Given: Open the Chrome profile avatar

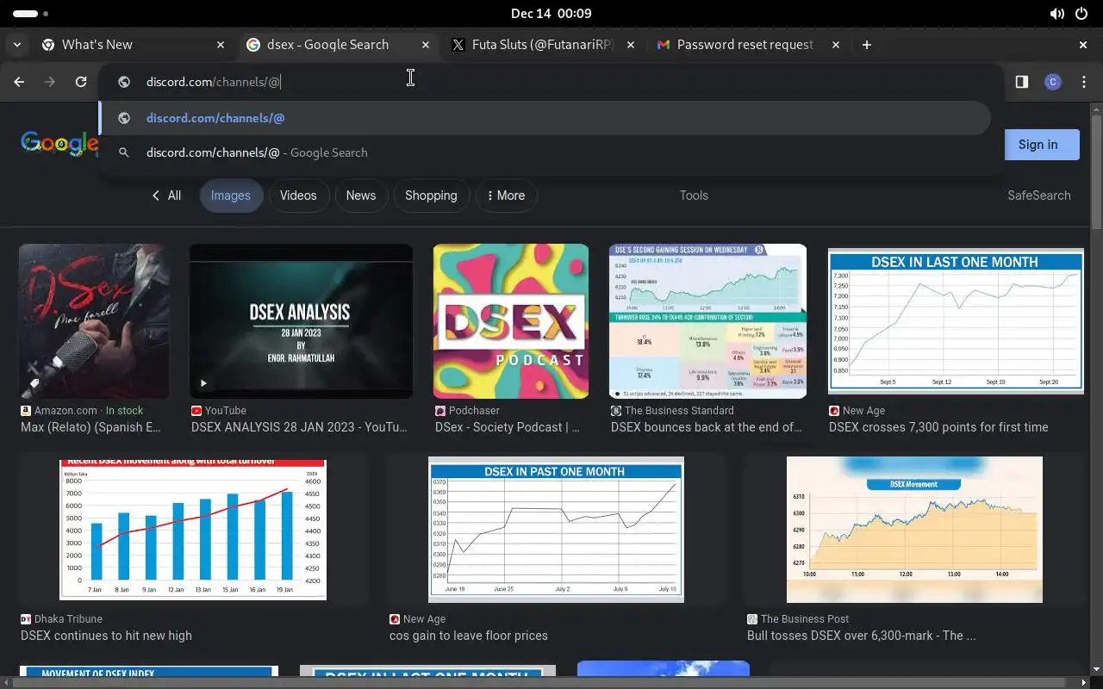Looking at the screenshot, I should [1052, 82].
